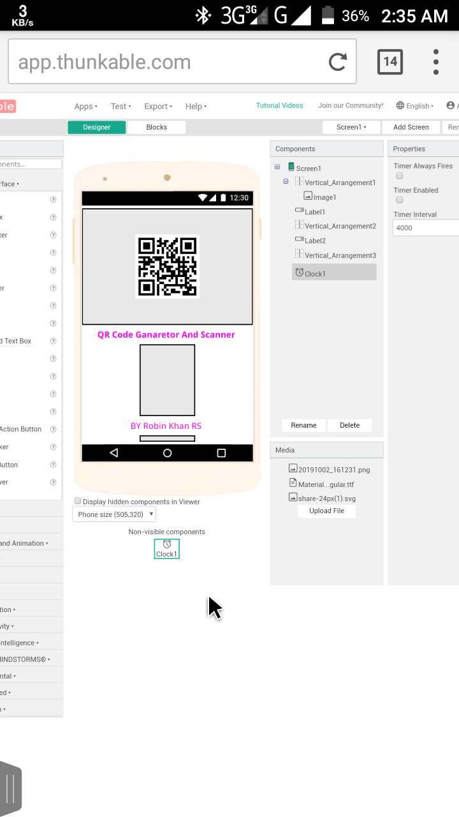
Task: Click the Timer Interval field showing 4000
Action: coord(426,228)
